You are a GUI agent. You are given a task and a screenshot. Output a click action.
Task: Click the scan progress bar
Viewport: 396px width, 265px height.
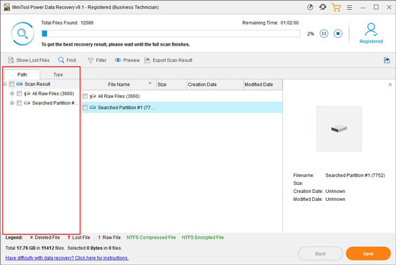(169, 33)
